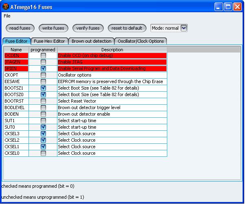The height and width of the screenshot is (204, 245).
Task: Click the 'Enable JTAG' description
Action: point(112,62)
